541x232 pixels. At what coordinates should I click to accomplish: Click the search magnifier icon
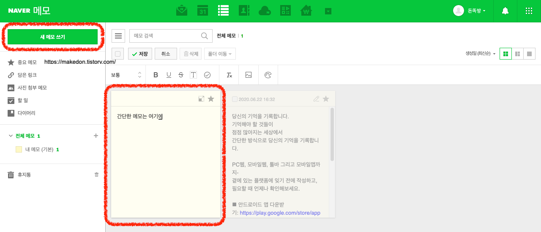coord(205,36)
